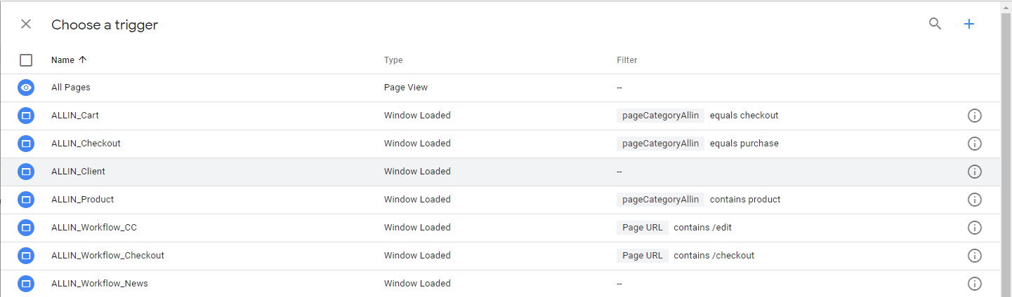Open info icon for ALLIN_Product trigger
The image size is (1012, 297).
coord(974,200)
